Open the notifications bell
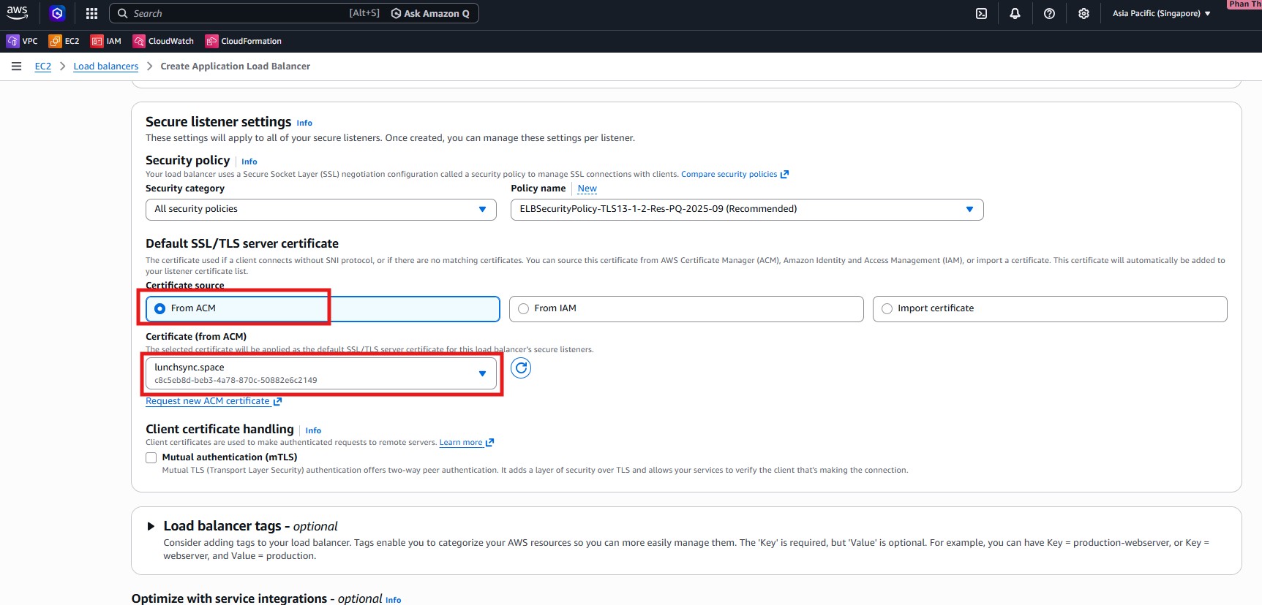The height and width of the screenshot is (605, 1262). point(1015,13)
